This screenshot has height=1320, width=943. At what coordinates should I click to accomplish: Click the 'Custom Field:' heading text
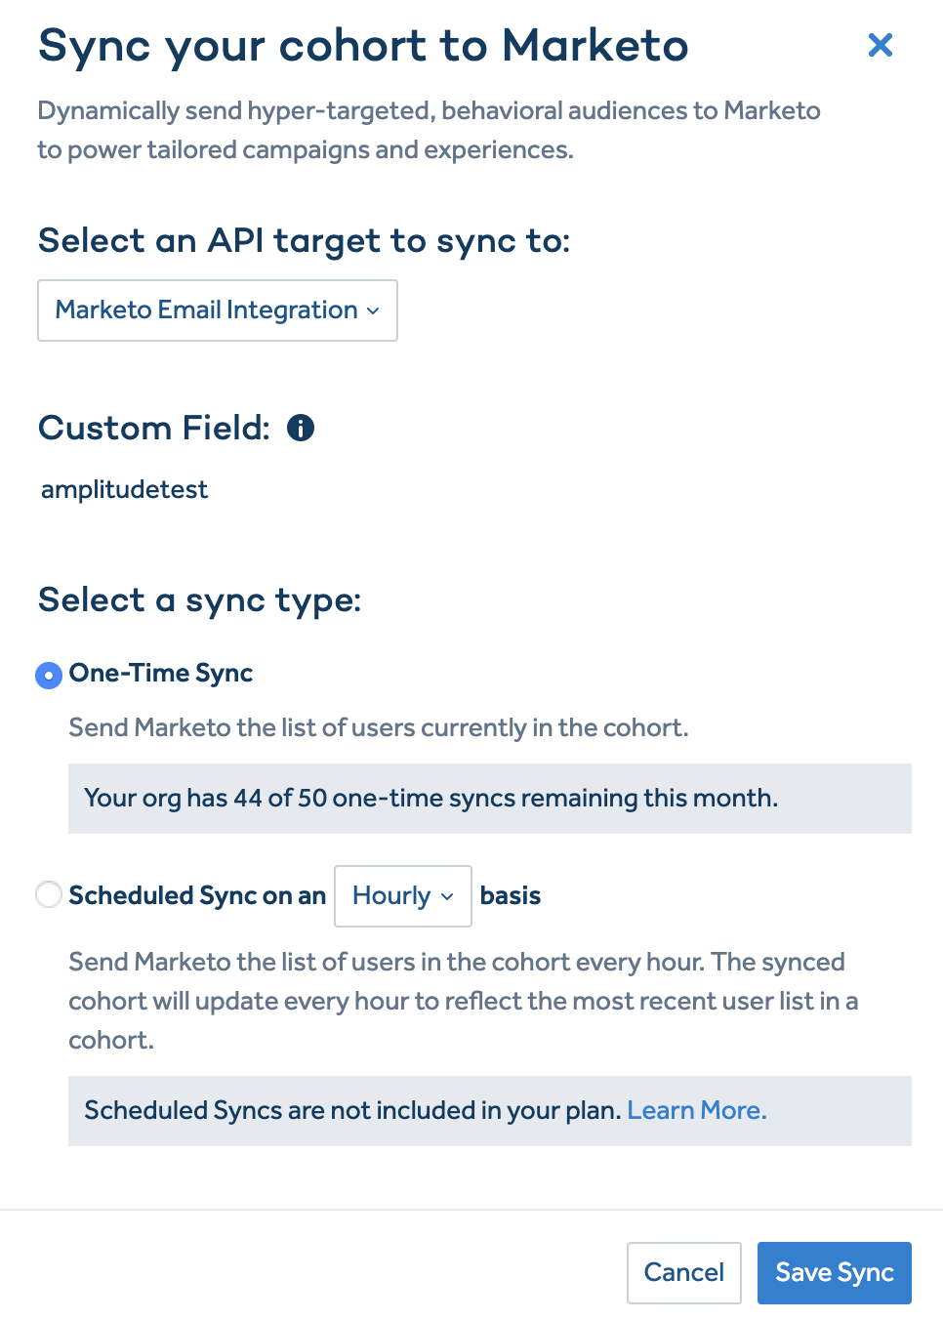point(154,428)
